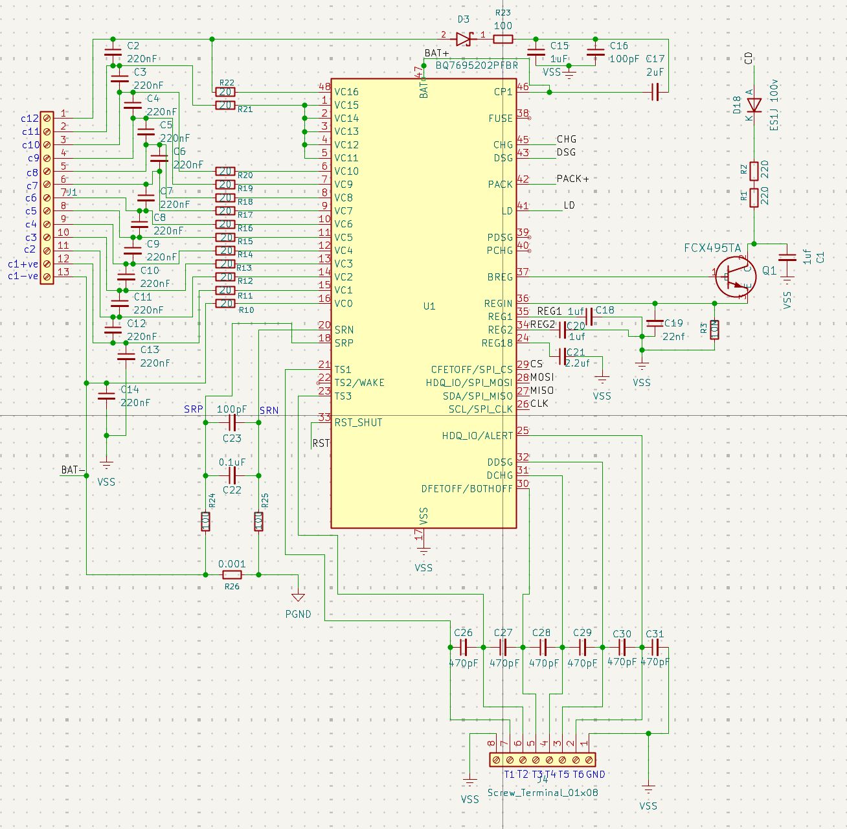
Task: Click the BAT- net label
Action: (x=73, y=470)
